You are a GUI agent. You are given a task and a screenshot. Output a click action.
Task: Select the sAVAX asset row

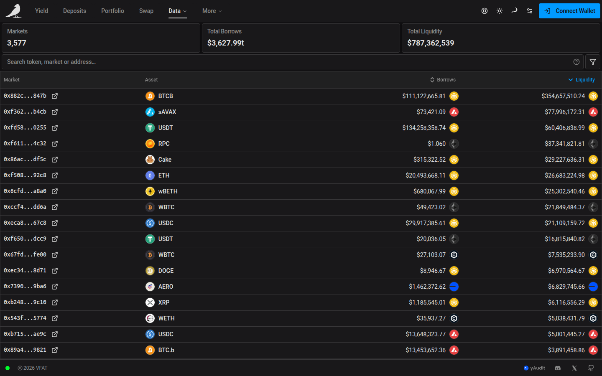tap(301, 112)
